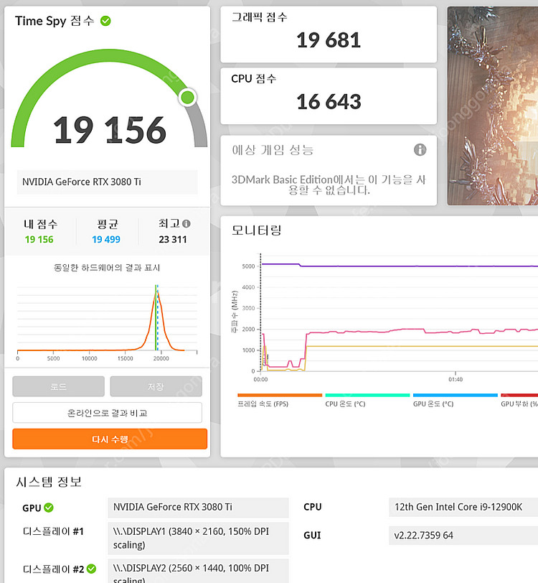Click the 3DMark Basic Edition notice text
The height and width of the screenshot is (583, 538).
point(329,185)
